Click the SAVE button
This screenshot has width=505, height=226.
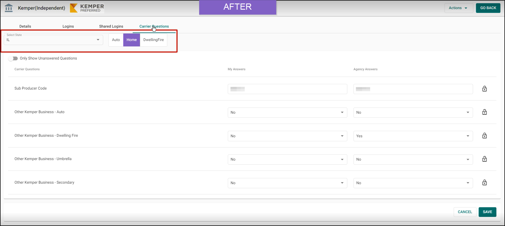tap(488, 212)
